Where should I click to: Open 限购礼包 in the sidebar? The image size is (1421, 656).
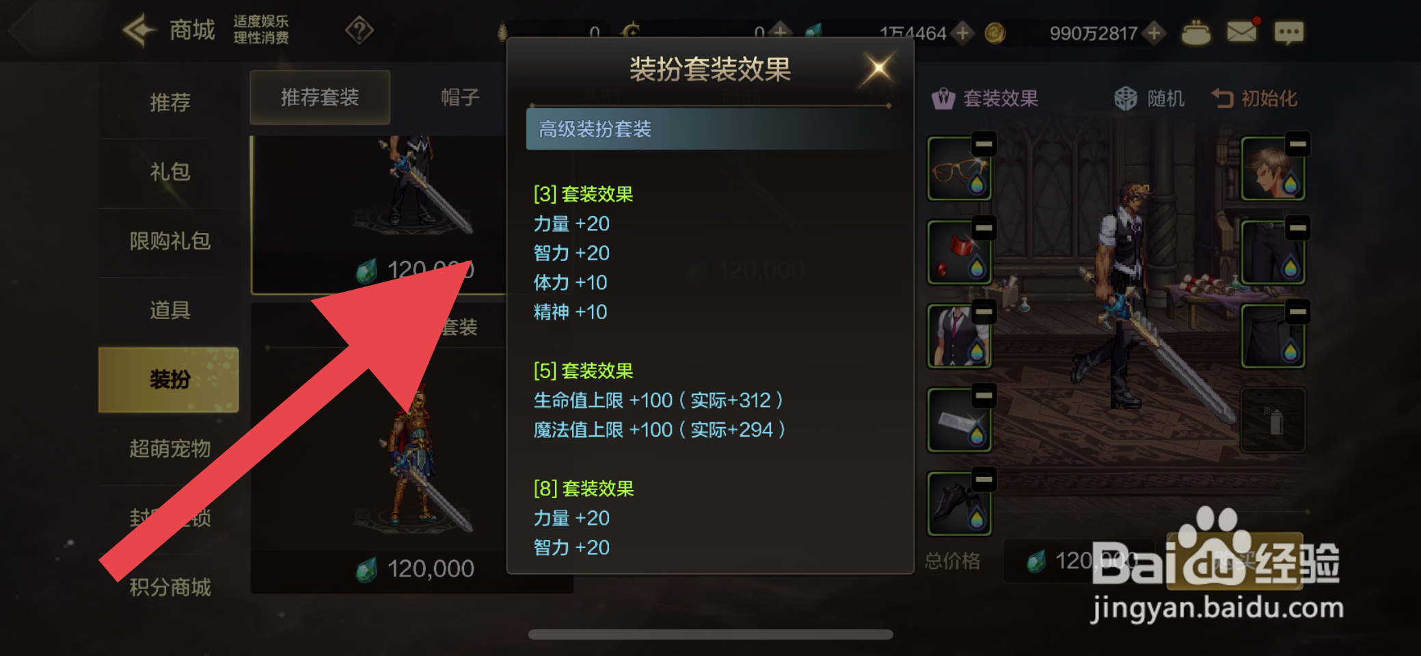(170, 241)
